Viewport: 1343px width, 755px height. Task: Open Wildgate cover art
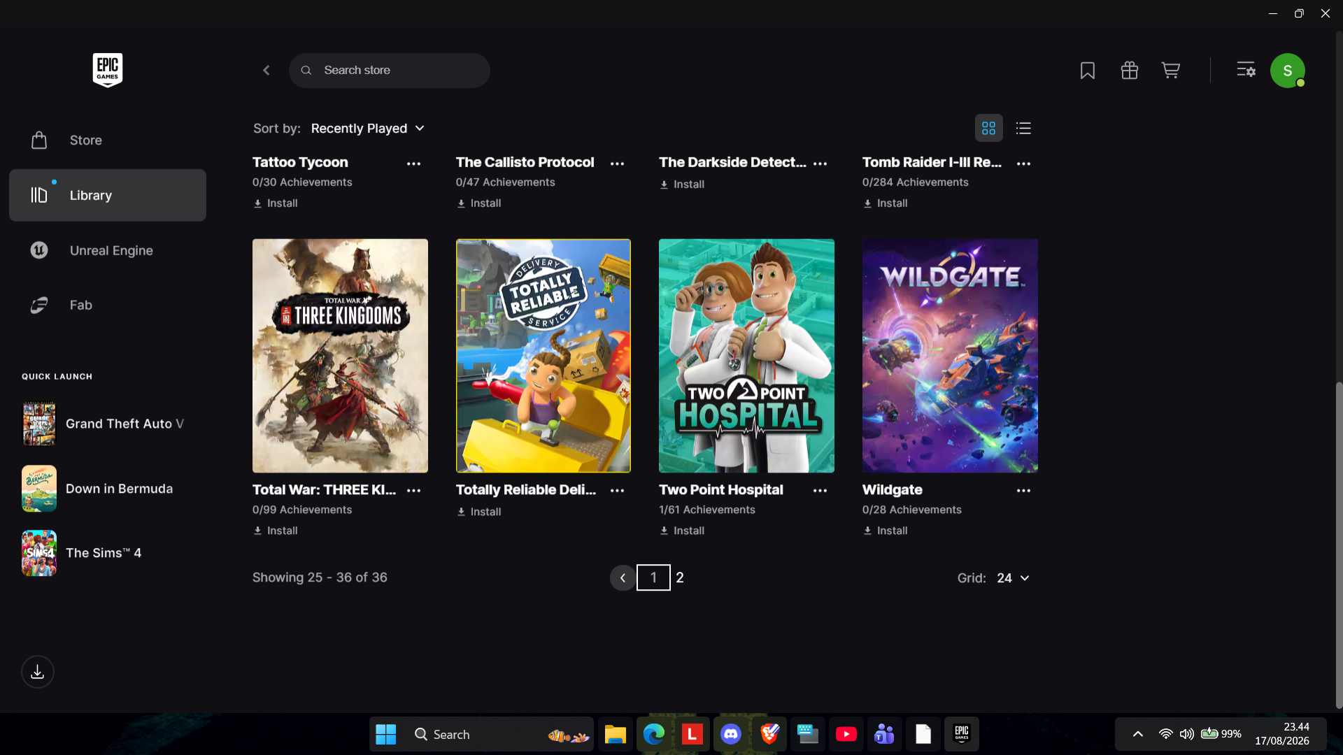(x=950, y=356)
